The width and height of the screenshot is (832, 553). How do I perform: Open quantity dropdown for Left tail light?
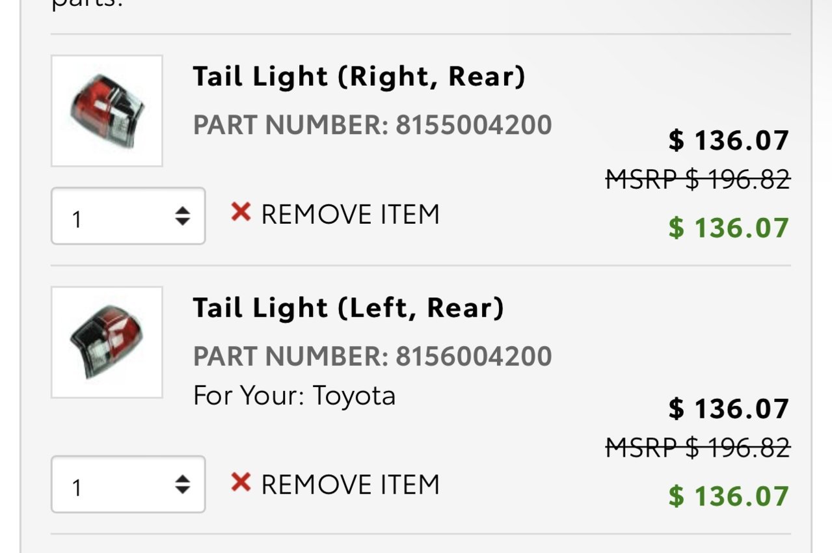[x=128, y=484]
